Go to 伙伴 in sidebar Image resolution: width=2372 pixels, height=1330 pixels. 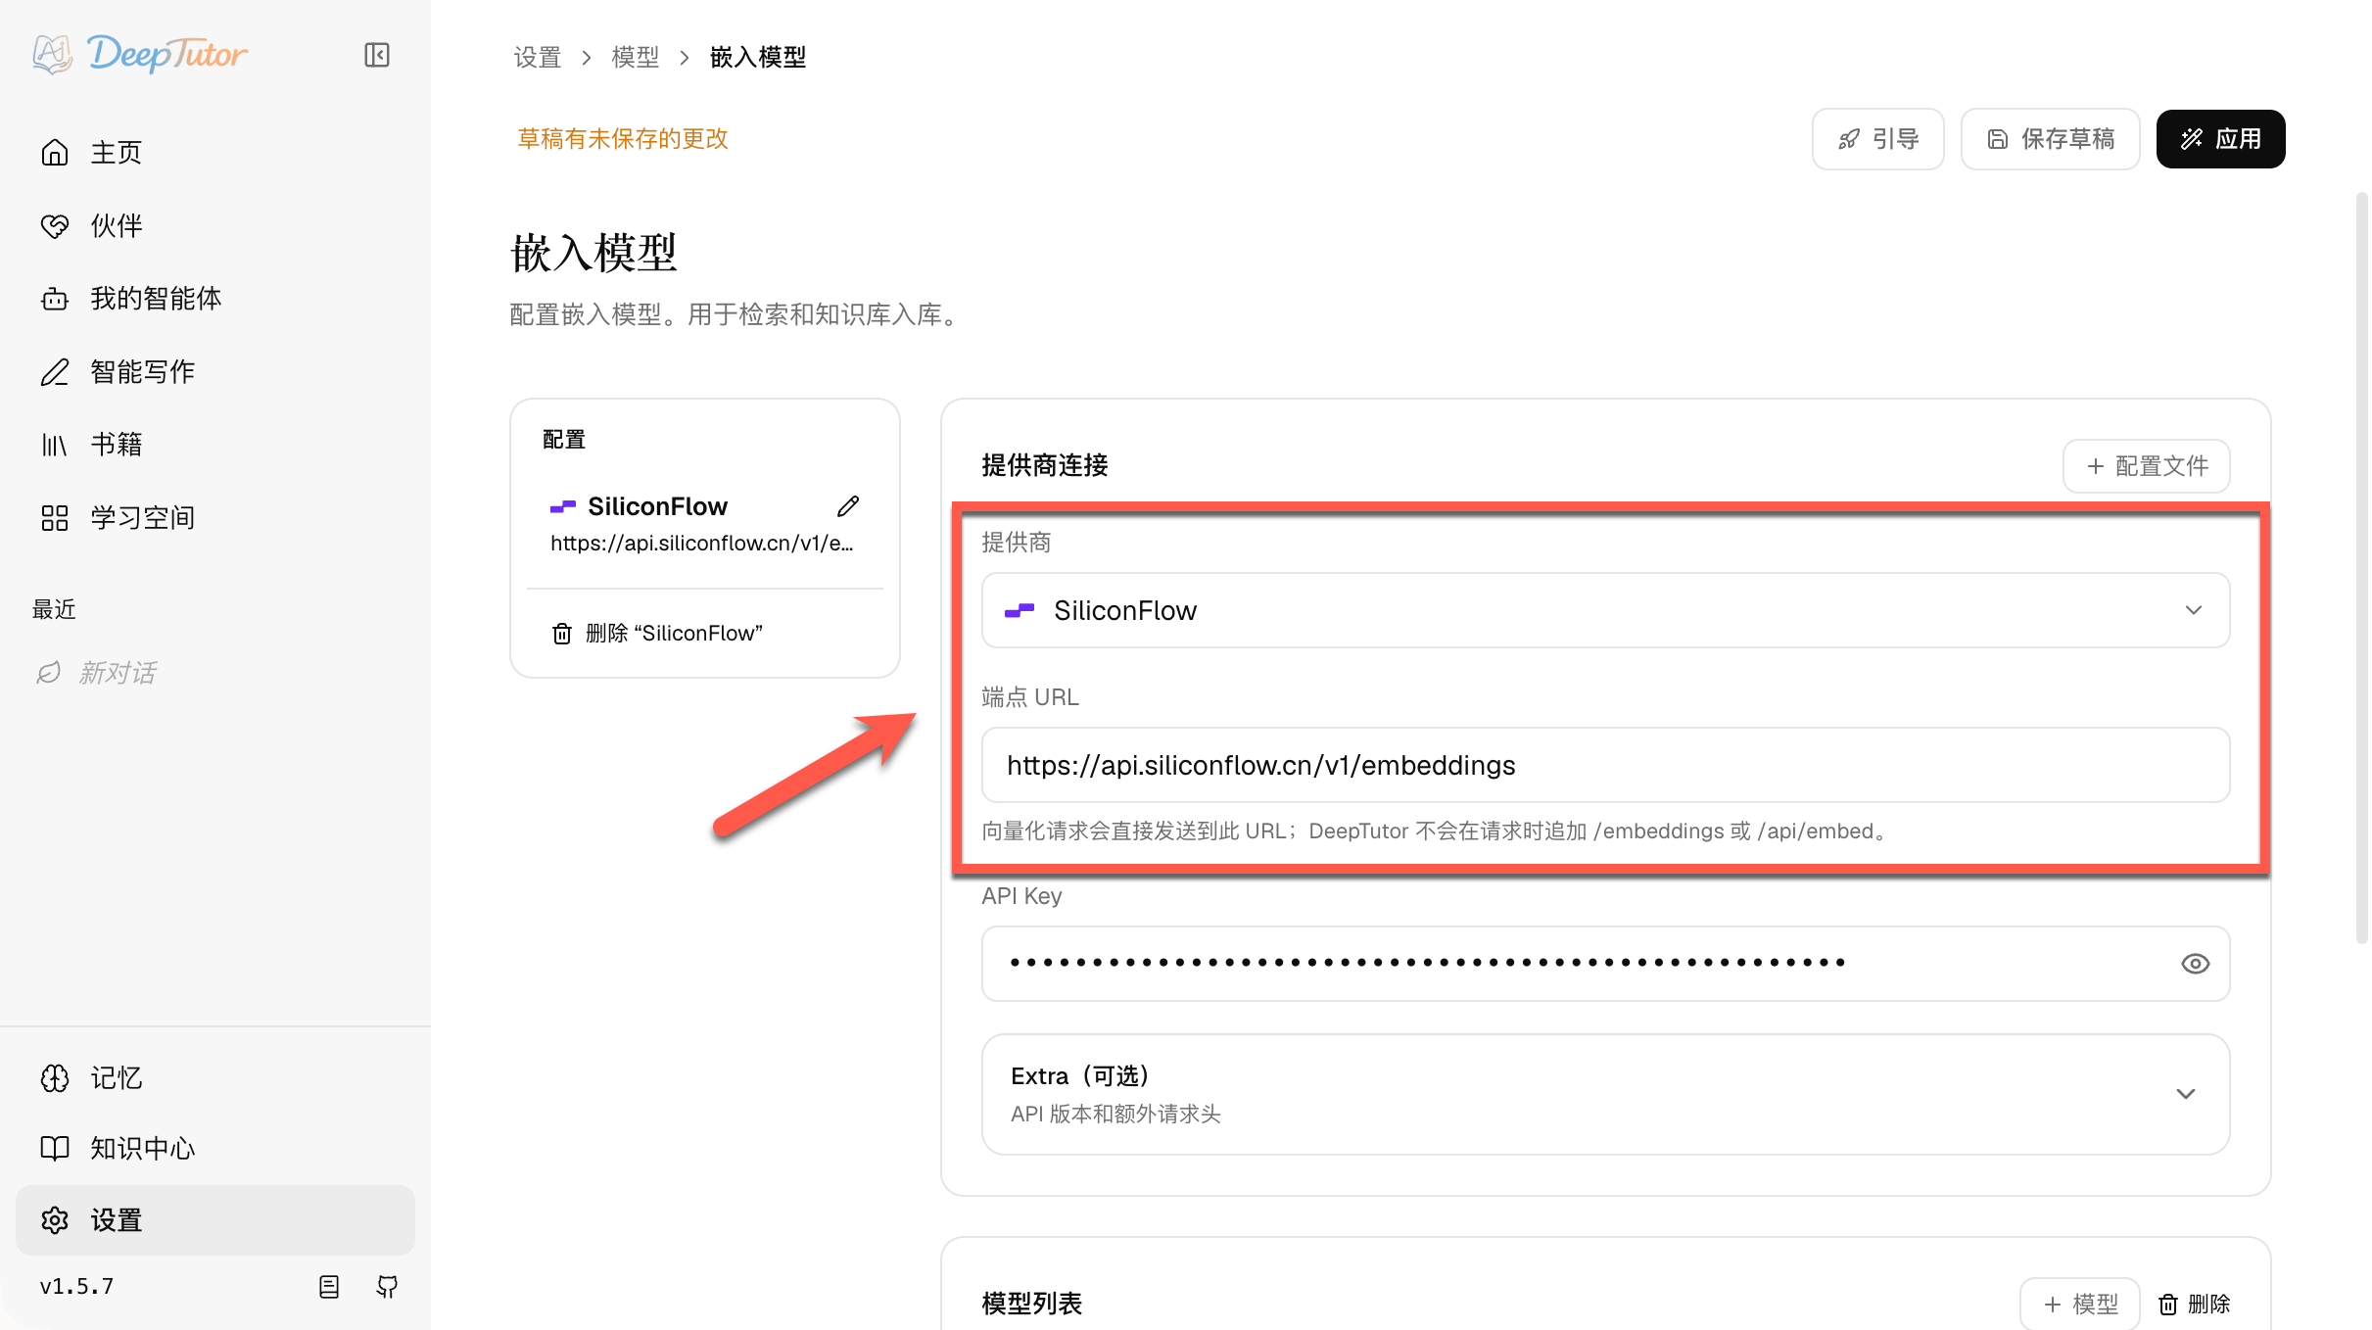(214, 226)
